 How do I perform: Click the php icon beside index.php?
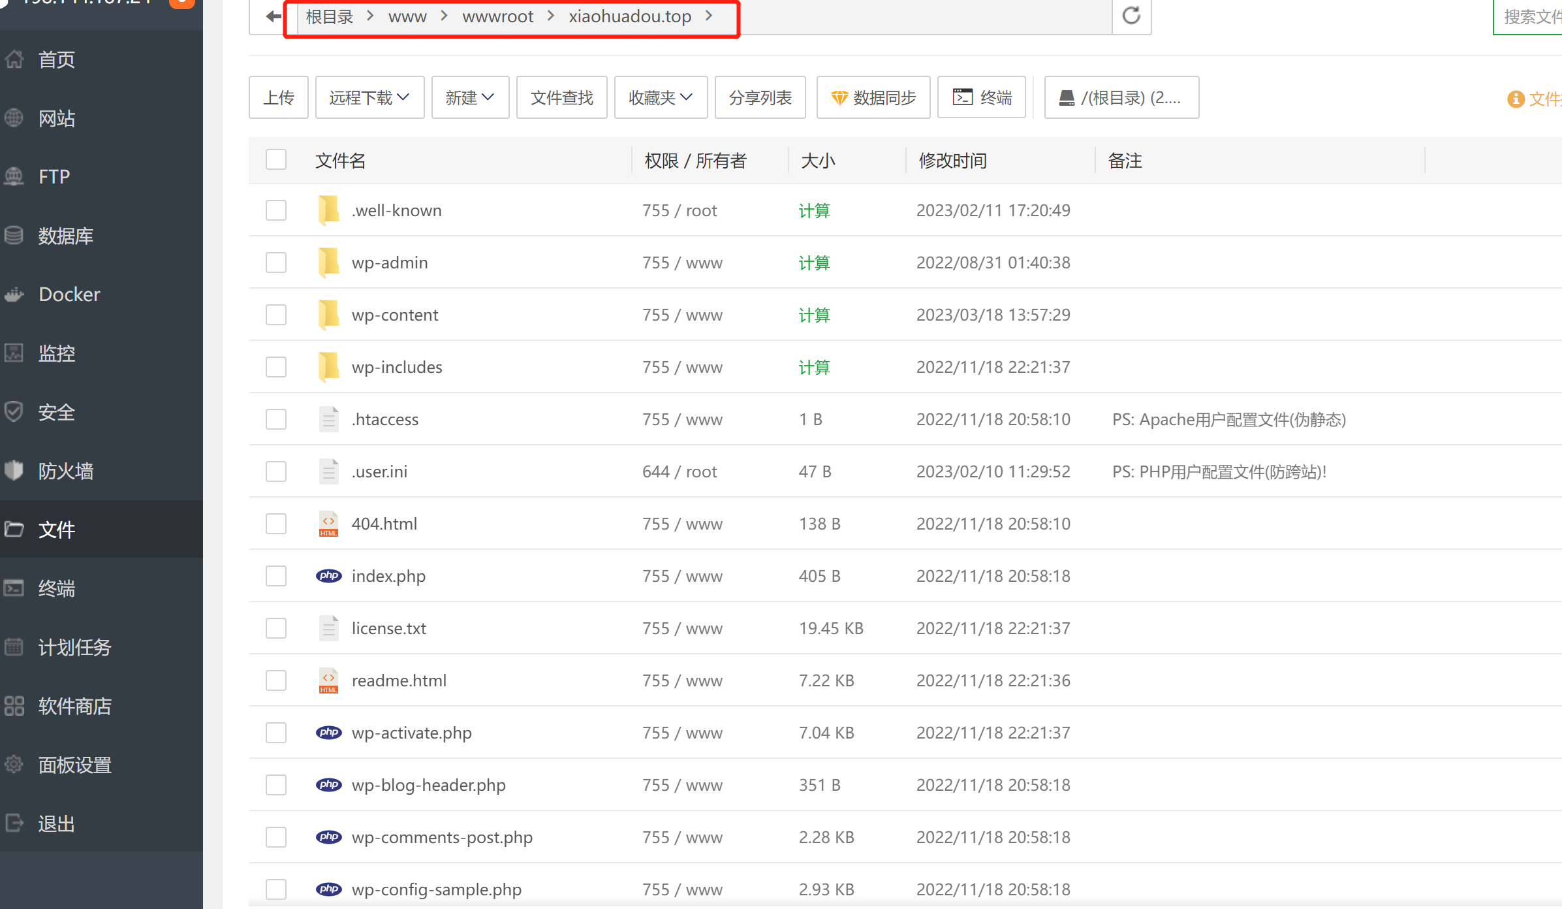pyautogui.click(x=328, y=576)
